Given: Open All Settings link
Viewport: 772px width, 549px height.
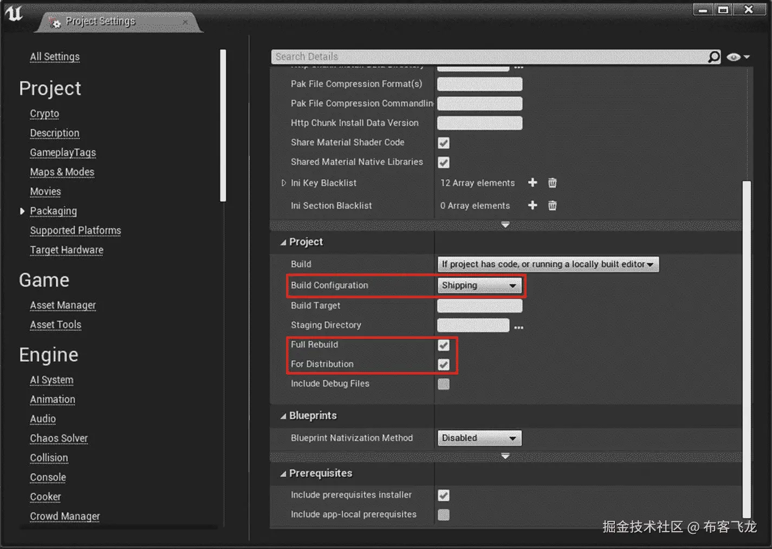Looking at the screenshot, I should pos(55,57).
